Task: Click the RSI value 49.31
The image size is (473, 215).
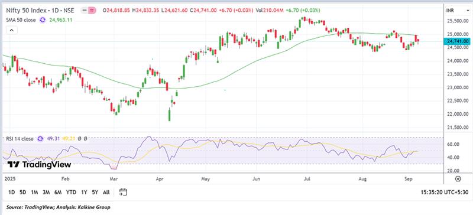Action: (53, 139)
